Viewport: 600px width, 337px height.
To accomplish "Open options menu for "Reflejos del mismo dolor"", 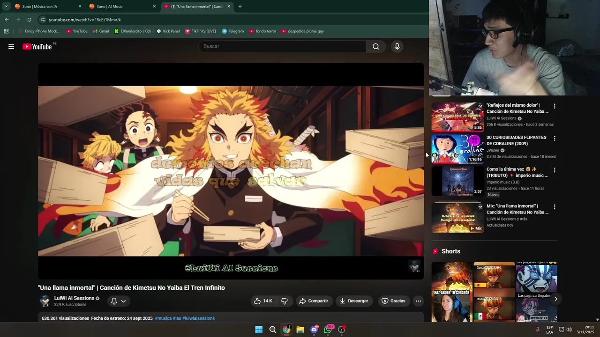I will 555,106.
